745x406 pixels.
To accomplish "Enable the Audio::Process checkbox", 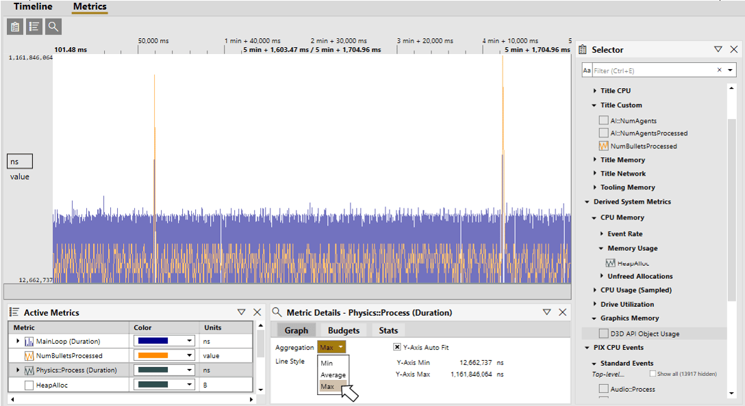I will pos(603,389).
